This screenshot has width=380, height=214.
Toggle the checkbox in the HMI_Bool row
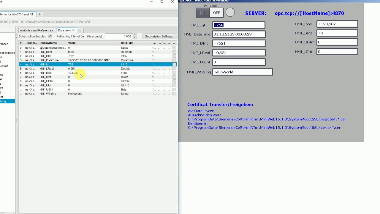[174, 52]
